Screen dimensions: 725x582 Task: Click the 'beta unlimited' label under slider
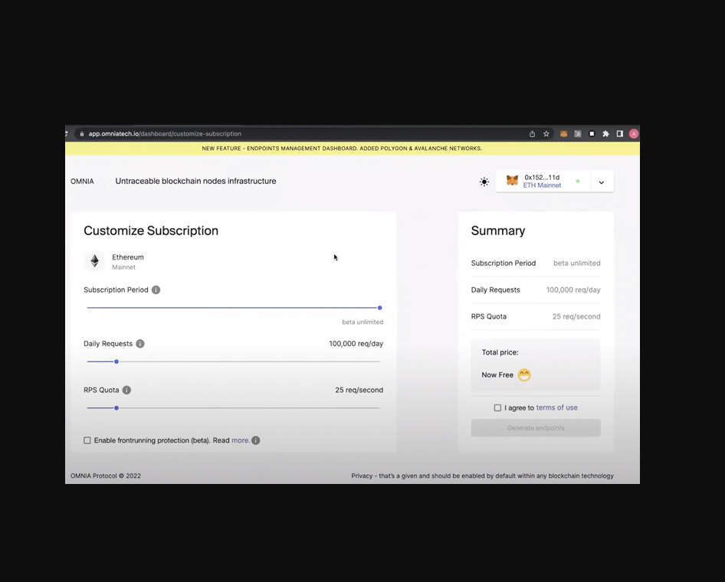click(362, 322)
